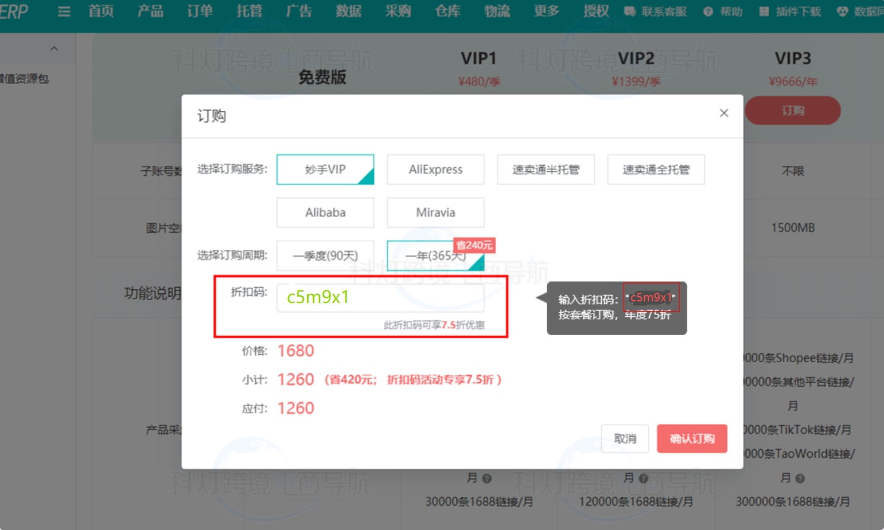Close the 订购 dialog with the X

pyautogui.click(x=723, y=113)
